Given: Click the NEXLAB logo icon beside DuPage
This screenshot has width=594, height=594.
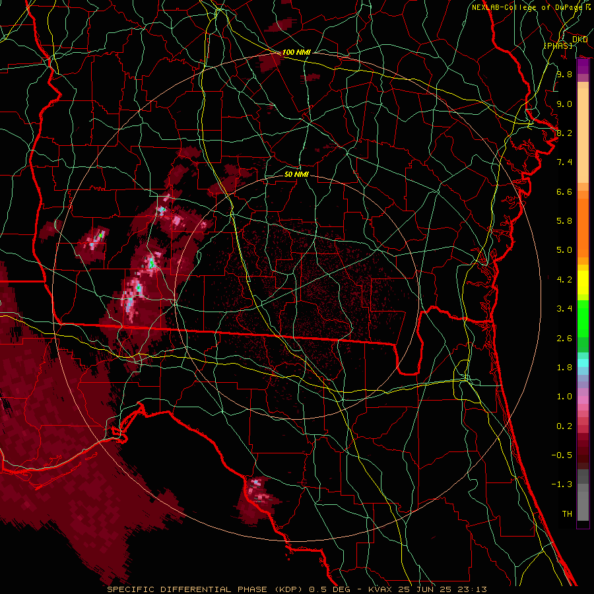Looking at the screenshot, I should 587,7.
